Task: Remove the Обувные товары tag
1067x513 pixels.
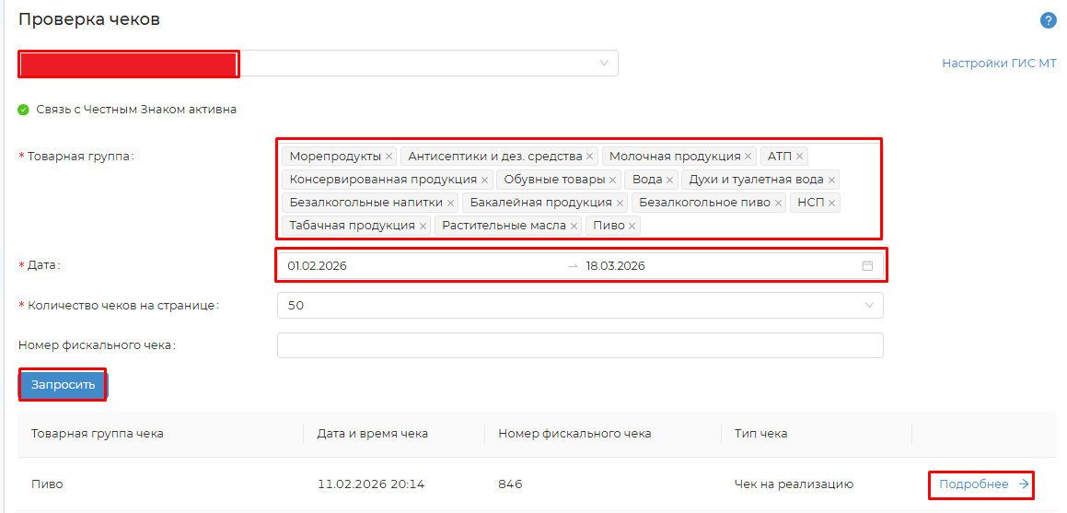Action: (612, 180)
